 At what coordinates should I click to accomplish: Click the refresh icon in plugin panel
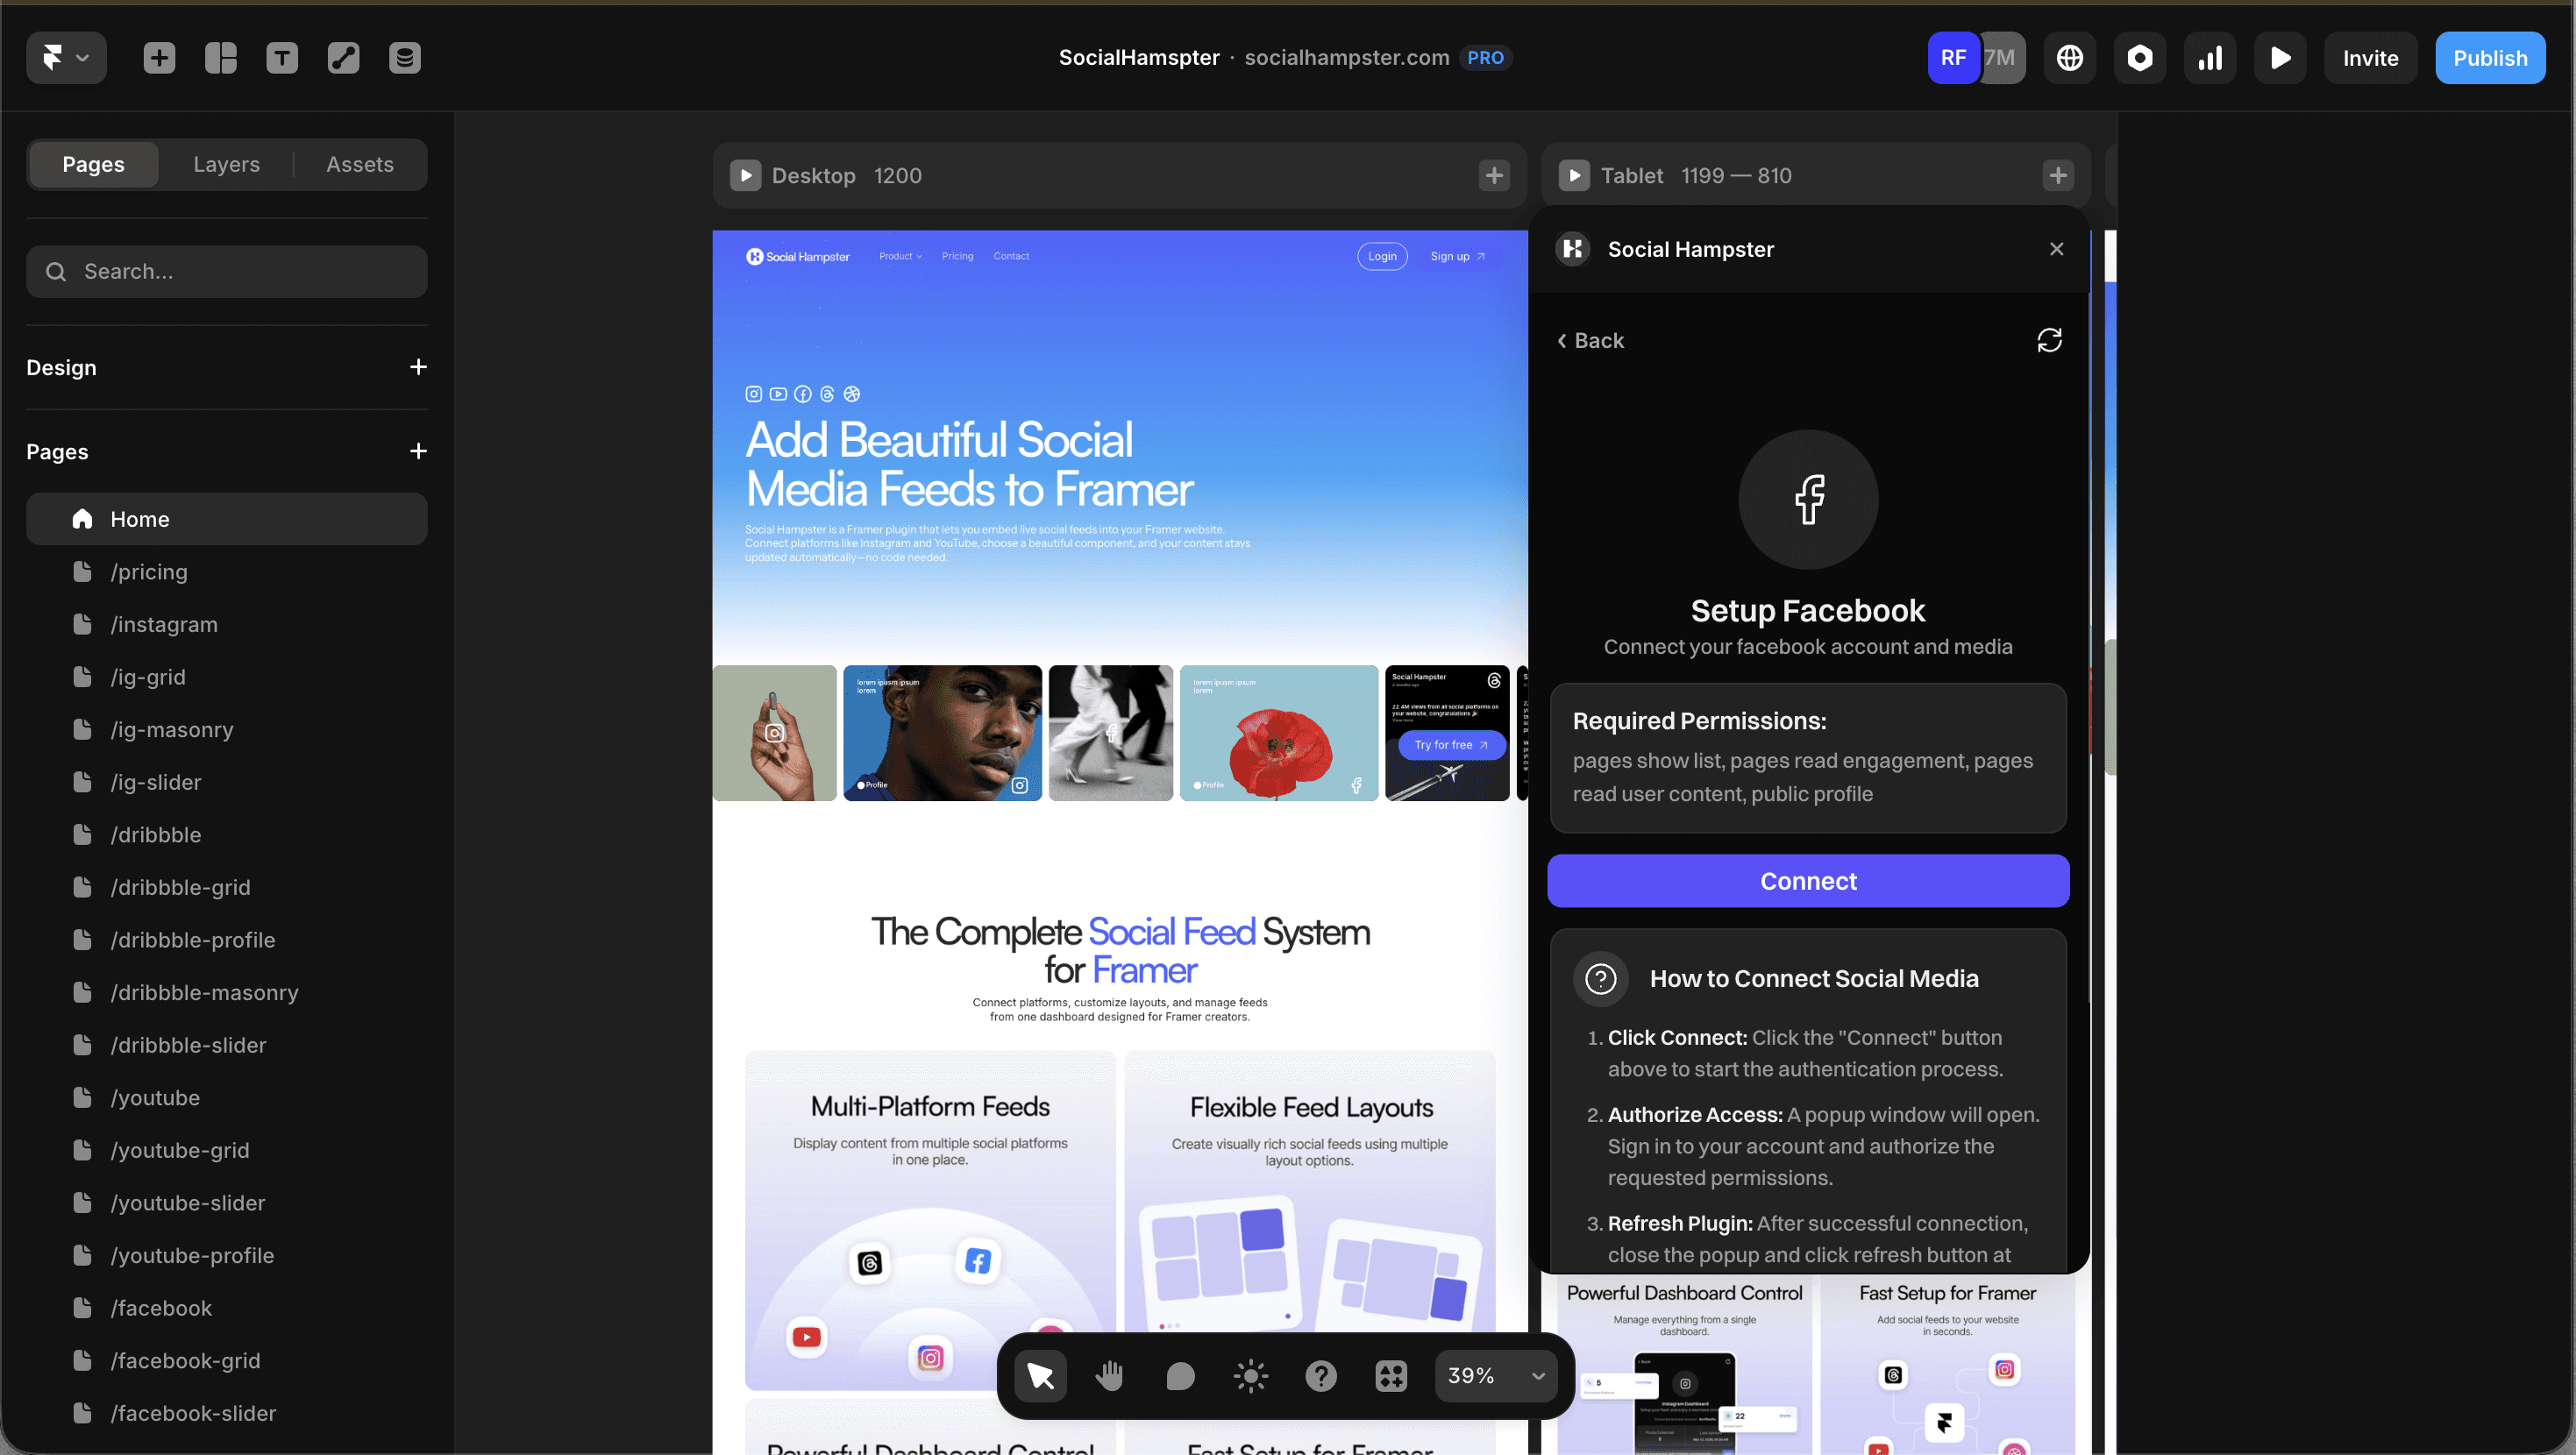[x=2049, y=340]
